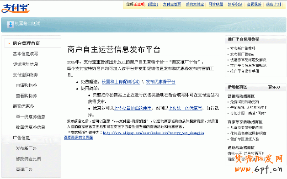Open 发布新广告教程 tutorial link
287x179 pixels.
(x=243, y=48)
